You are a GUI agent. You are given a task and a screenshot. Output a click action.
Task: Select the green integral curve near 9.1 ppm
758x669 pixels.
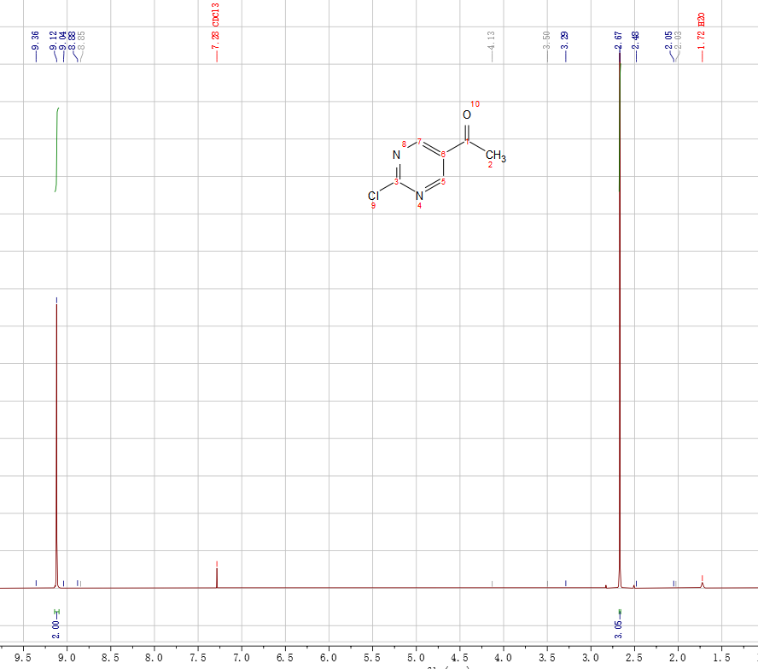point(56,150)
